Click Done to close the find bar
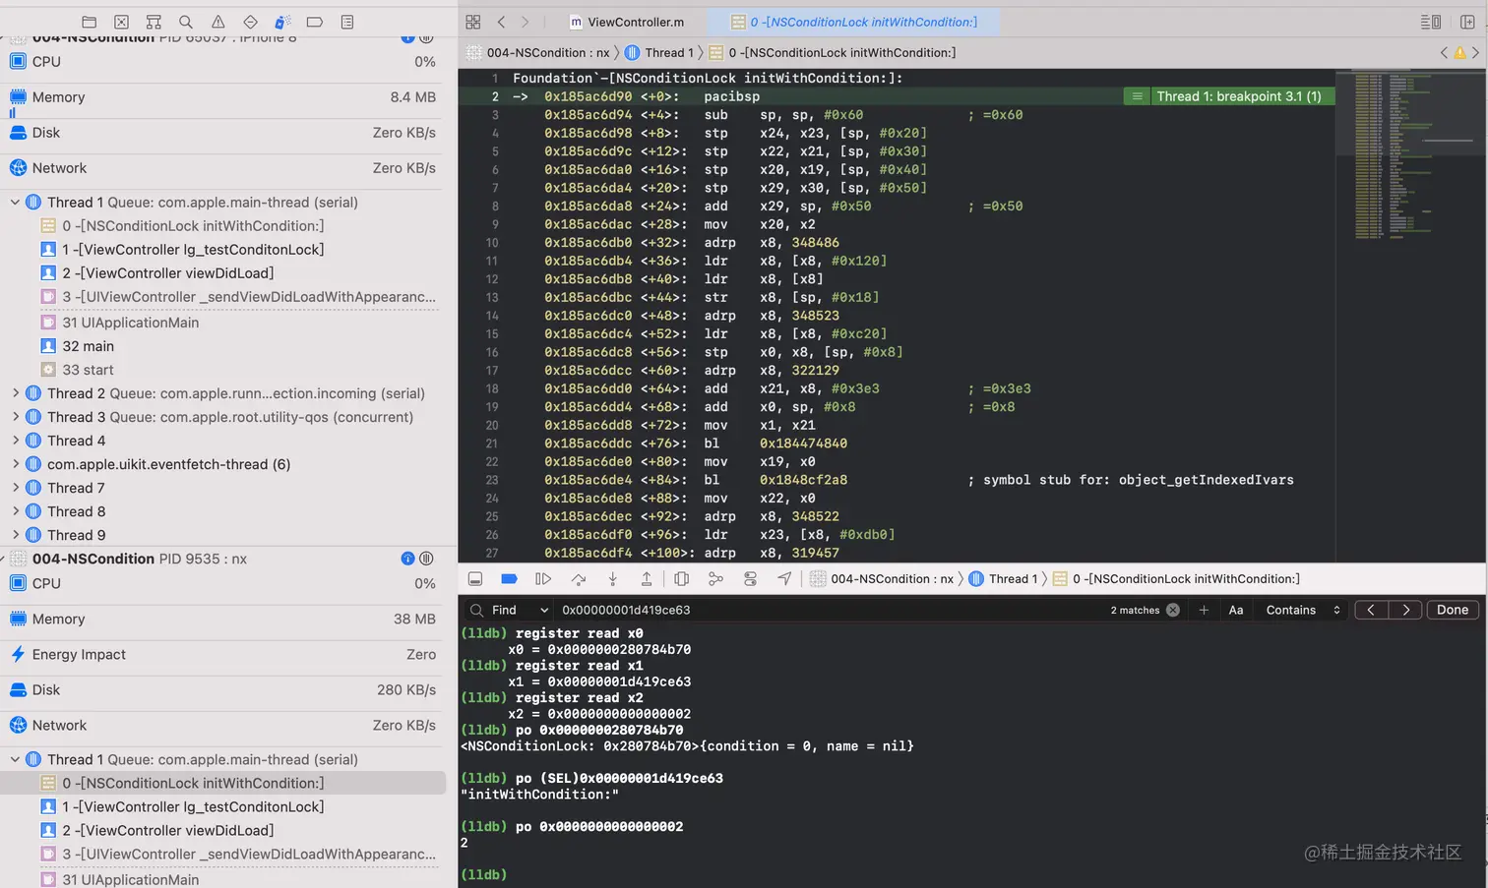The image size is (1488, 888). pos(1452,610)
